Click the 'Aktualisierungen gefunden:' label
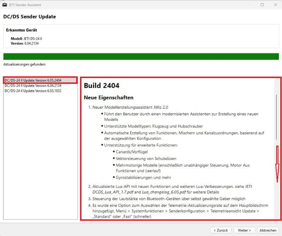Viewport: 282px width, 236px height. (x=24, y=64)
